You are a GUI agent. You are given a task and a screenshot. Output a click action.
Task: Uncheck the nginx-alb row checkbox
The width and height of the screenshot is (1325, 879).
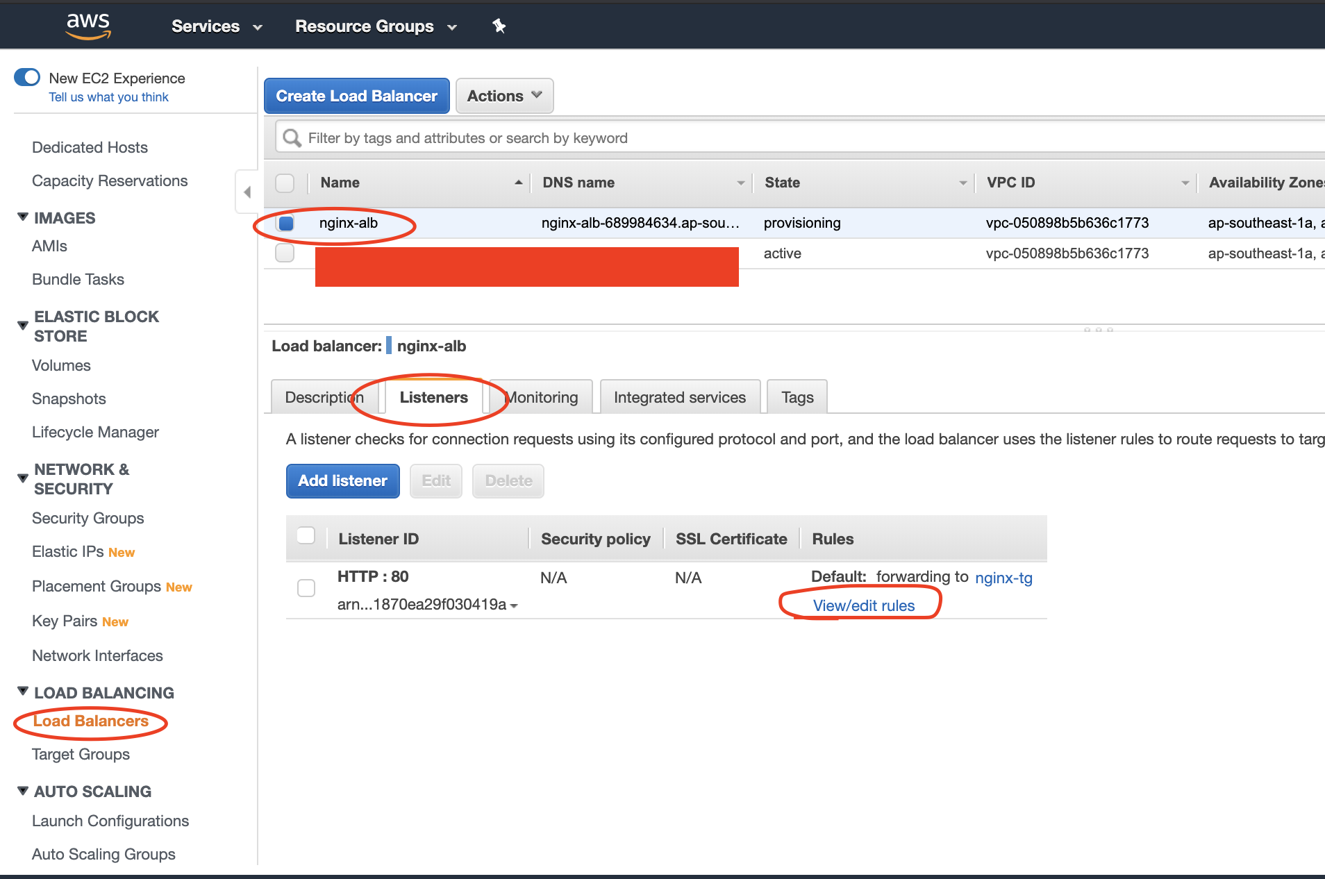coord(285,223)
